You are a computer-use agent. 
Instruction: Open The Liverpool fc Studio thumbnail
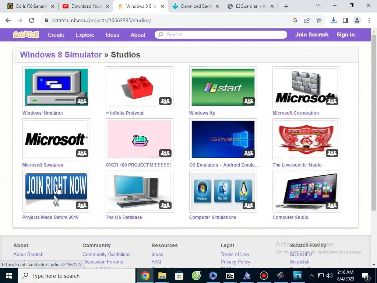click(x=306, y=139)
